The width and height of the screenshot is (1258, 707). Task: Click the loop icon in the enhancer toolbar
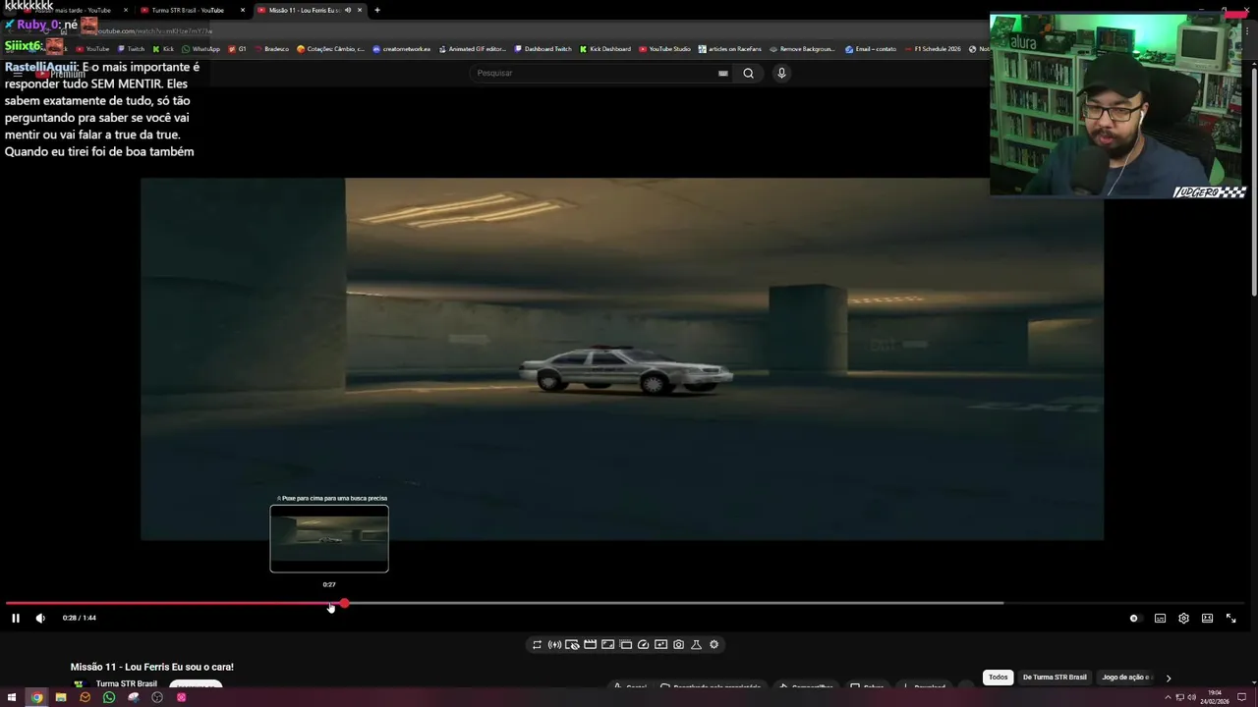pyautogui.click(x=537, y=644)
